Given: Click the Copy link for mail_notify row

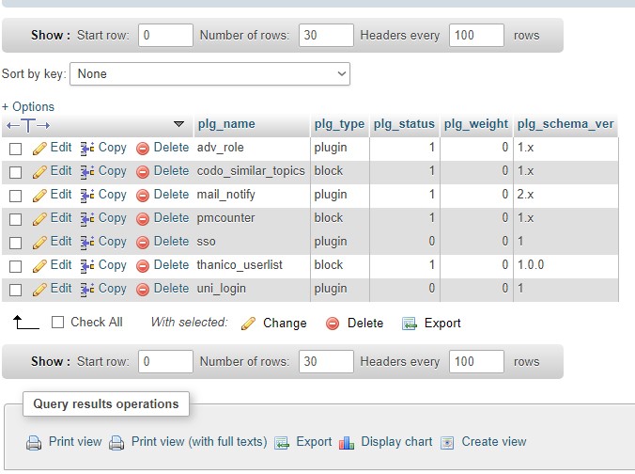Looking at the screenshot, I should [113, 195].
